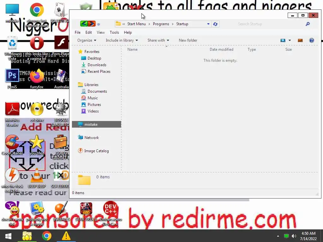Open the Photoshop Ps desktop icon

pos(12,76)
